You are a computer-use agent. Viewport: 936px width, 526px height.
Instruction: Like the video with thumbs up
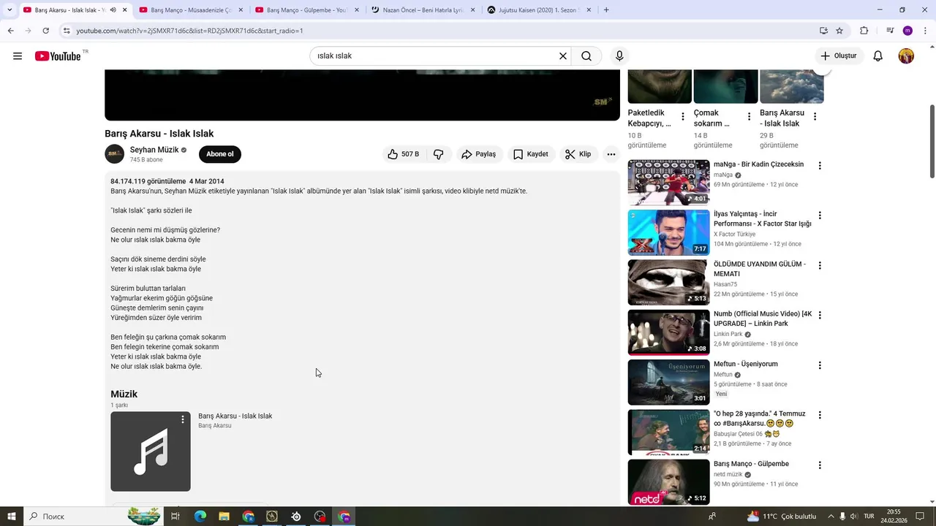403,154
